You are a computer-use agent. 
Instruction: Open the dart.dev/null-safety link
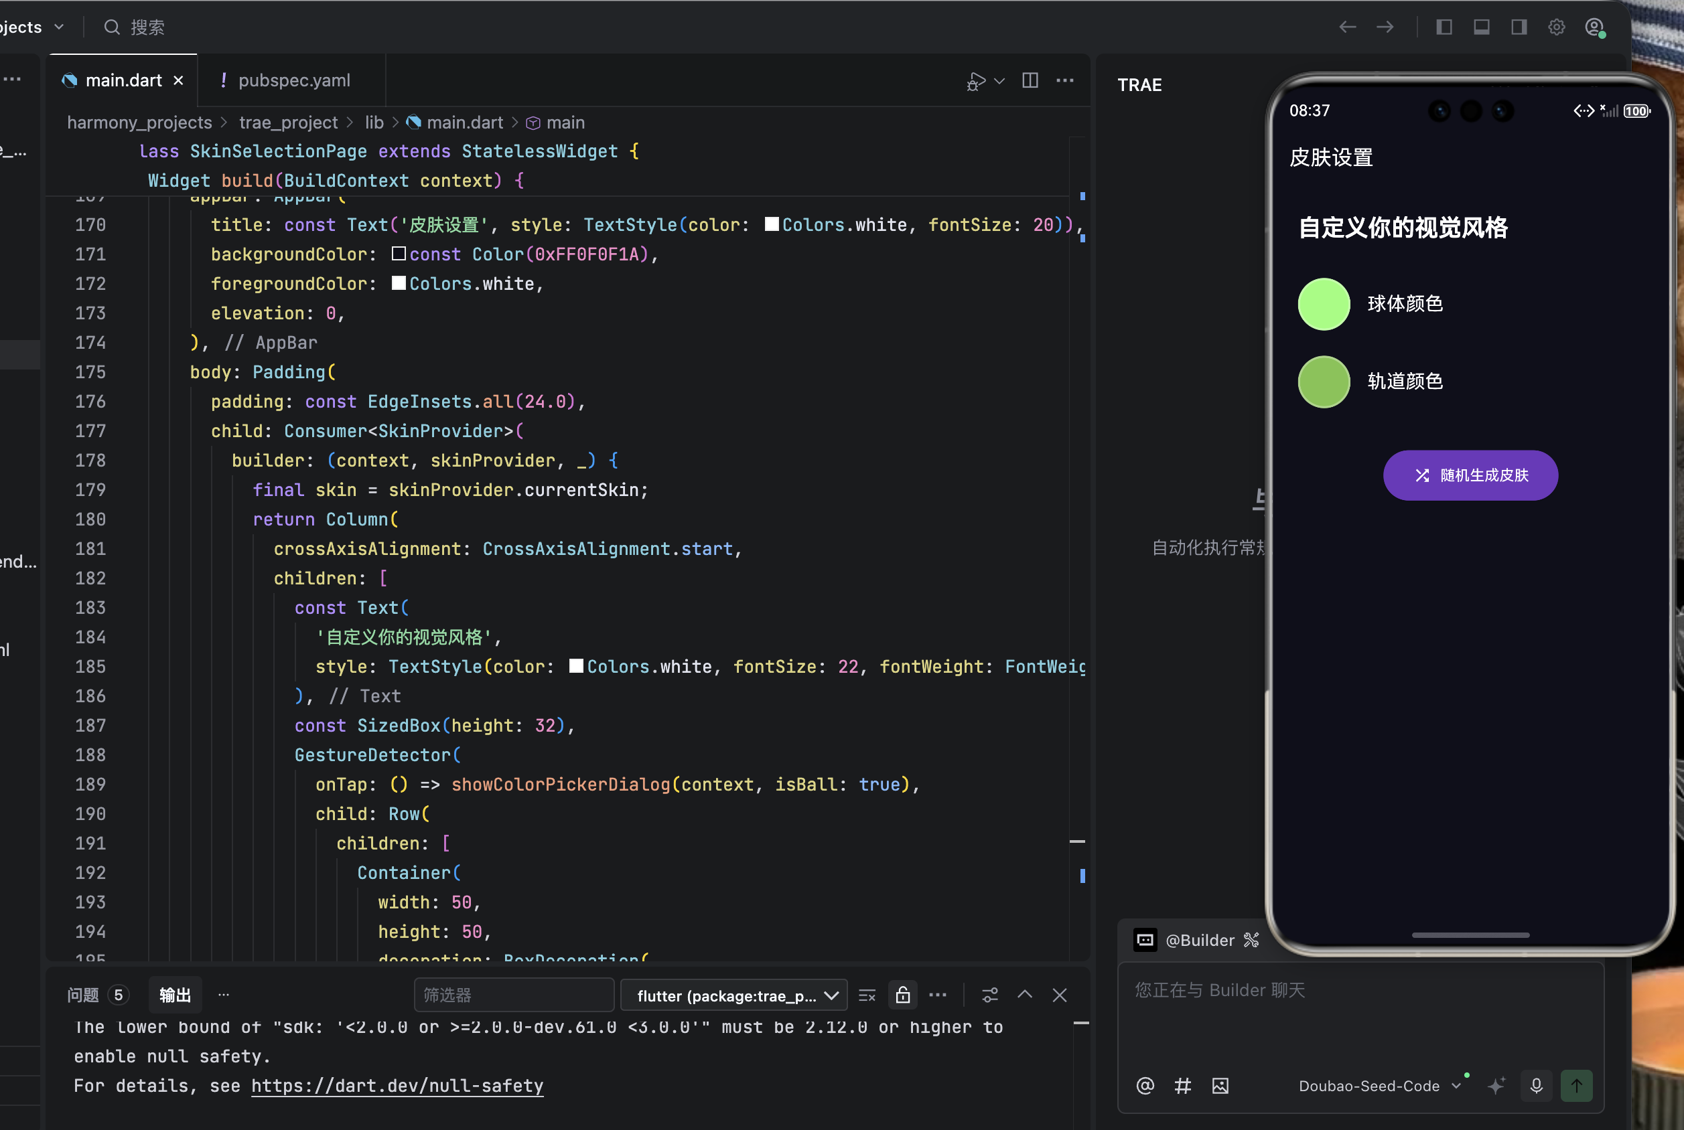pyautogui.click(x=397, y=1085)
